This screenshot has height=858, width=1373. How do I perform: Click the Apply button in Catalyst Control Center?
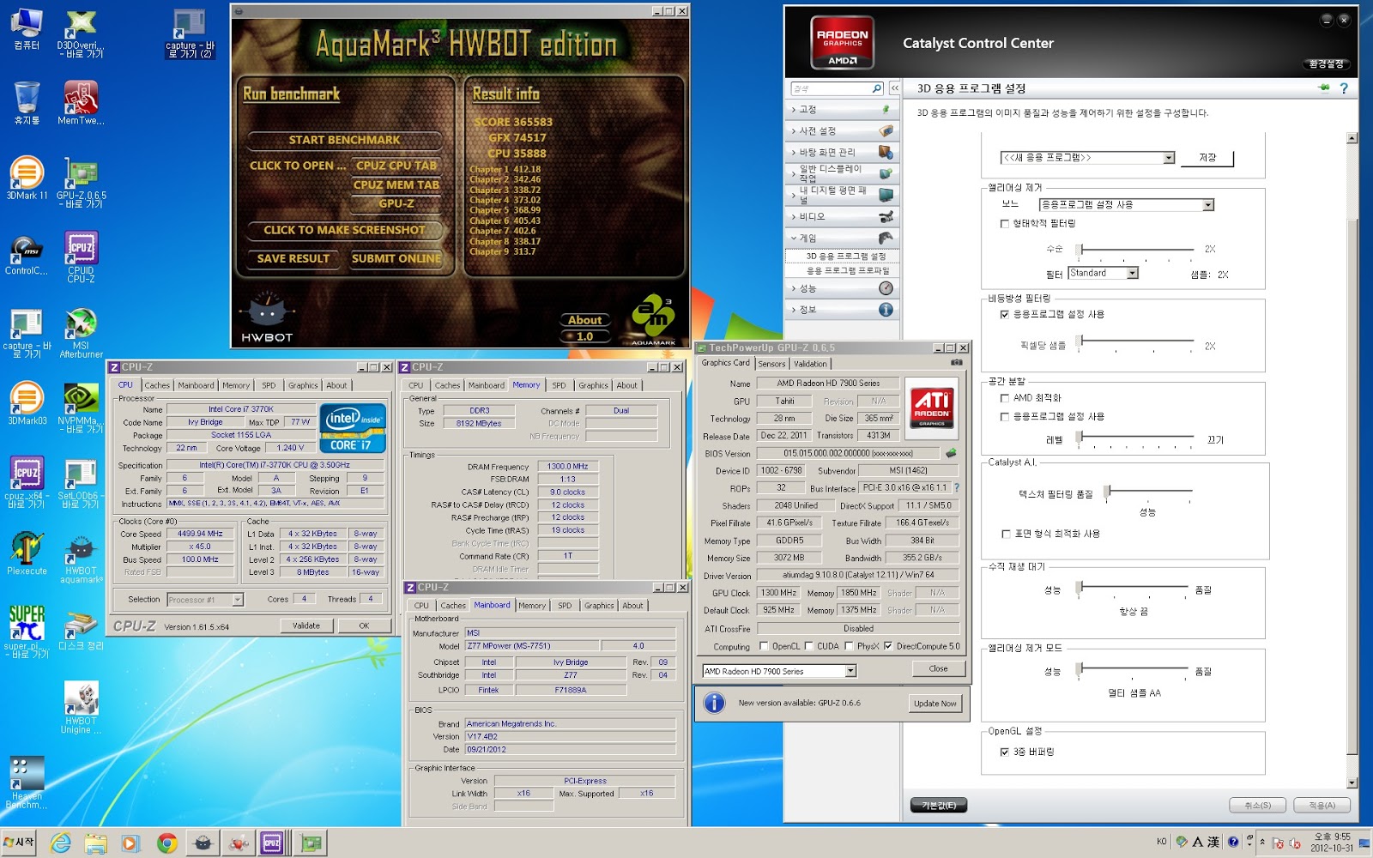(x=1322, y=805)
